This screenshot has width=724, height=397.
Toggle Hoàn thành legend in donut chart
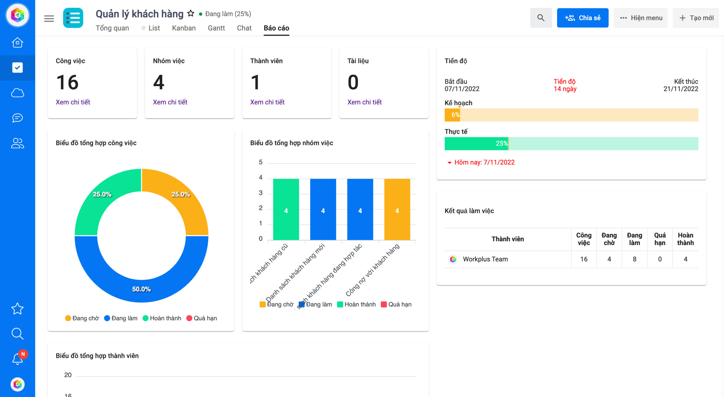click(x=162, y=318)
